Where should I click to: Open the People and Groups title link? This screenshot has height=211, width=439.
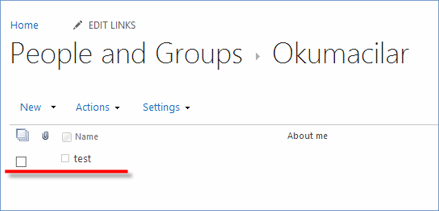126,54
